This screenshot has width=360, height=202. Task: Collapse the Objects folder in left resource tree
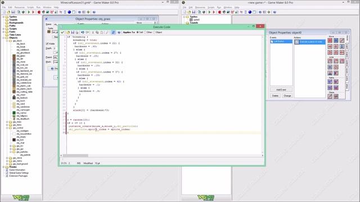point(4,38)
